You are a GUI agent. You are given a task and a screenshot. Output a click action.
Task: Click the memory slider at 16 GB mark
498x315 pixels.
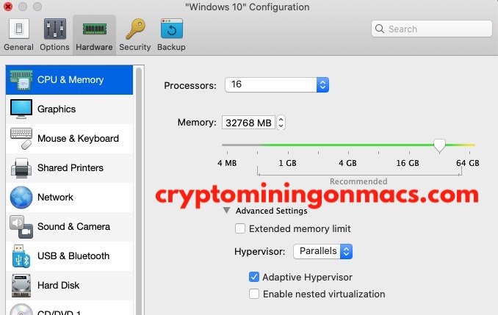(409, 145)
